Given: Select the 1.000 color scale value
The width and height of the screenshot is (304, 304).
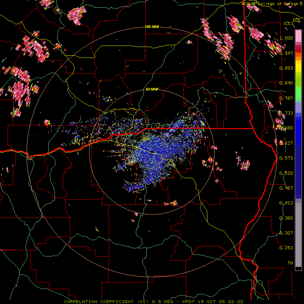Looking at the screenshot, I should (x=286, y=38).
